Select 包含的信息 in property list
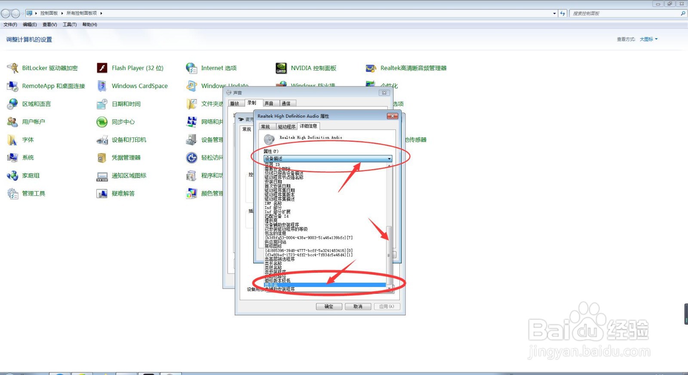 [x=275, y=233]
